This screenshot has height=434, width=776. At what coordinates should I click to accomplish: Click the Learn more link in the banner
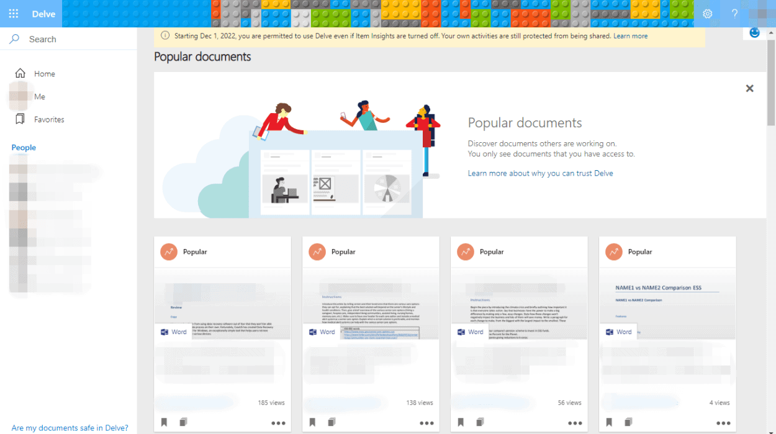pos(630,36)
